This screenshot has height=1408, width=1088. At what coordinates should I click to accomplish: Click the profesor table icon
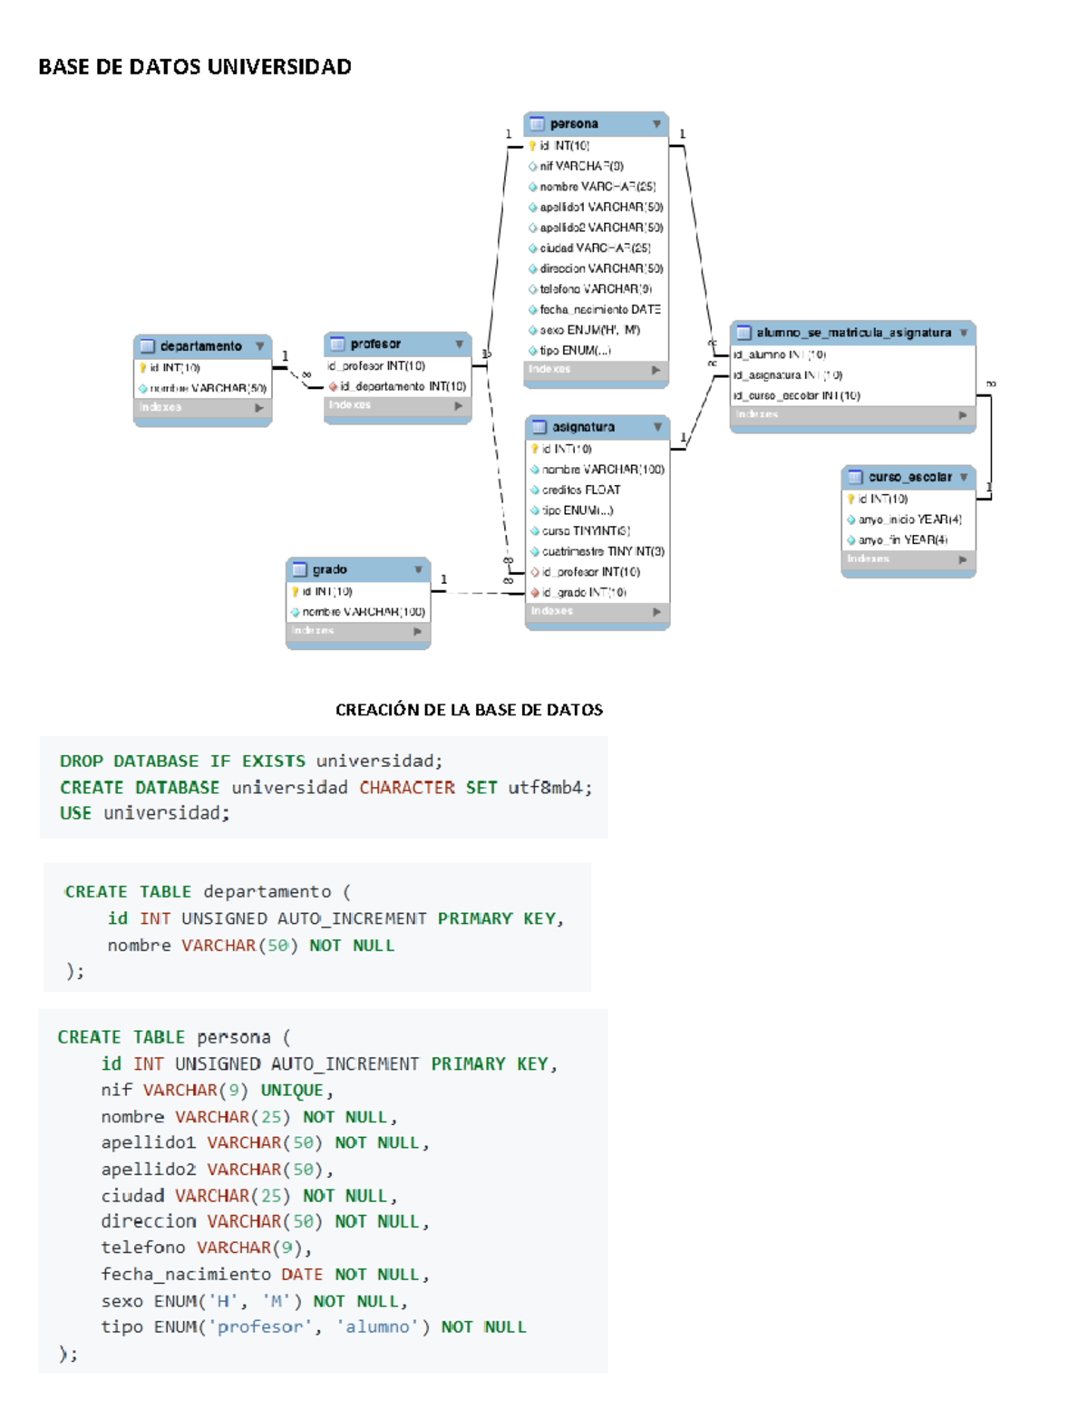point(337,344)
